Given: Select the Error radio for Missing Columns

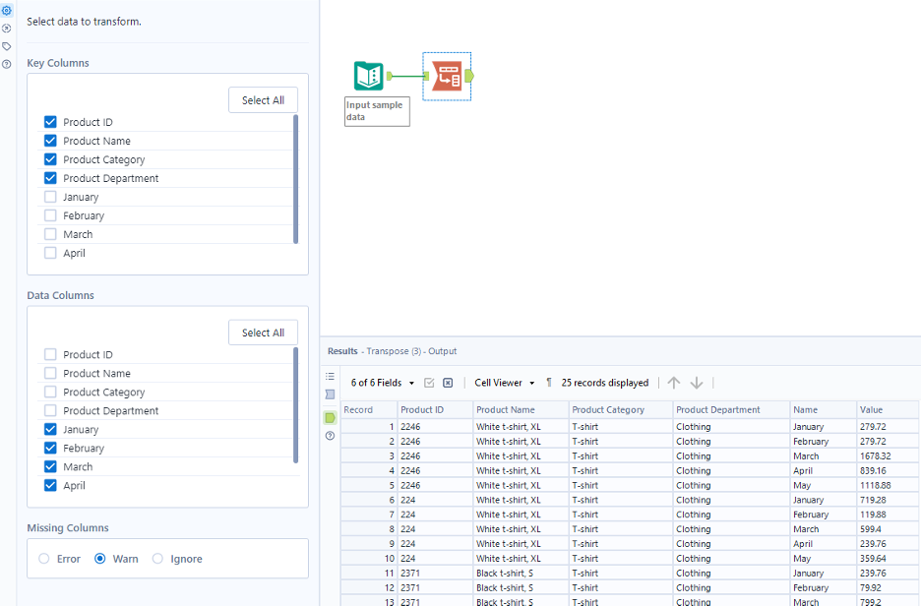Looking at the screenshot, I should (x=44, y=559).
